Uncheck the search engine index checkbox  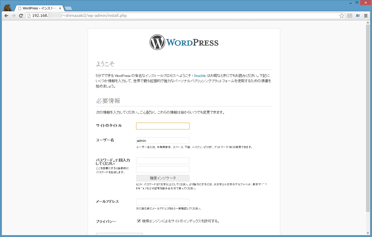(x=139, y=221)
